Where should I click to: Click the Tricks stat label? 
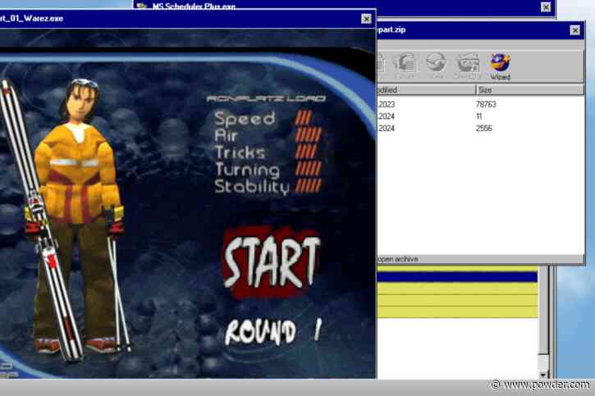coord(240,152)
